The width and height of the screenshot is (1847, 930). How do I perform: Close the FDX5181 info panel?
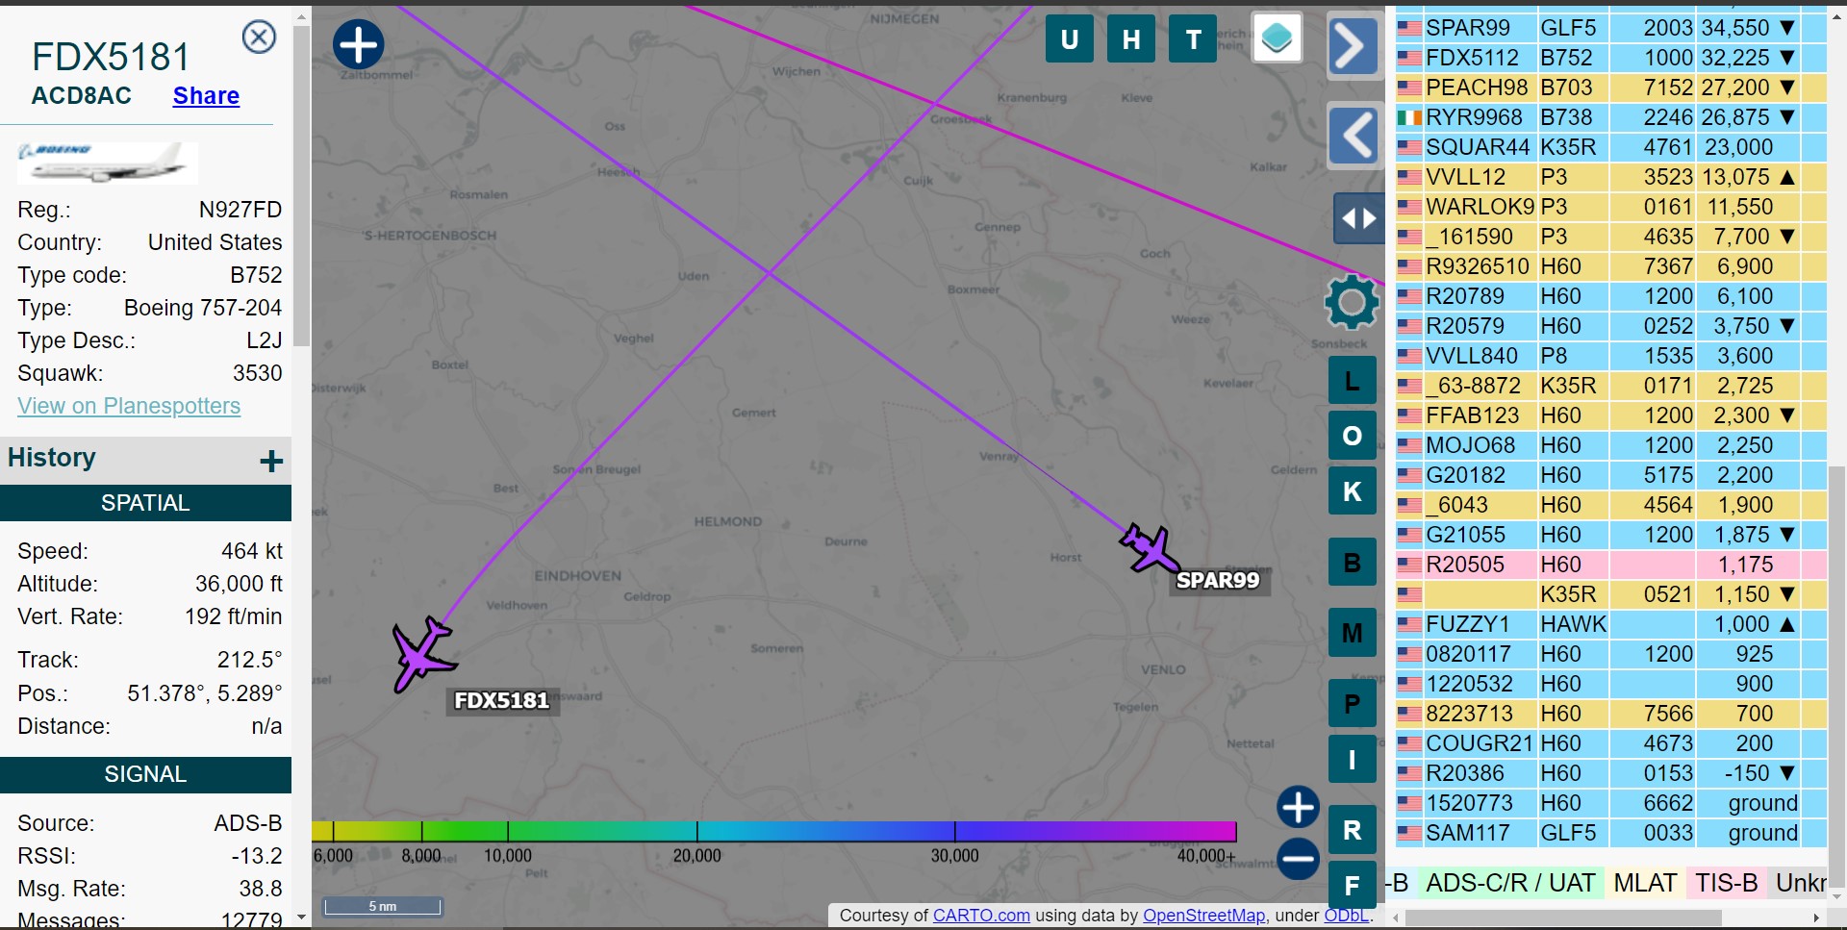coord(259,38)
